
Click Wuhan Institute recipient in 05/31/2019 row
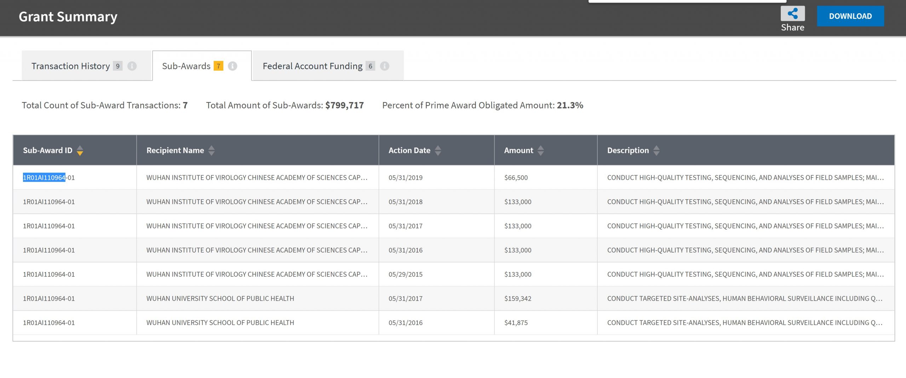pyautogui.click(x=257, y=178)
